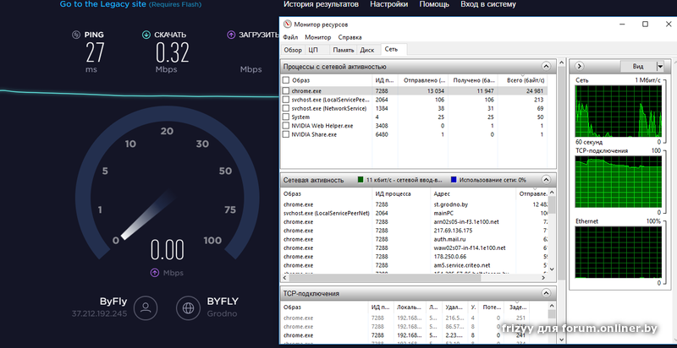The width and height of the screenshot is (677, 348).
Task: Open История результатов link
Action: 321,4
